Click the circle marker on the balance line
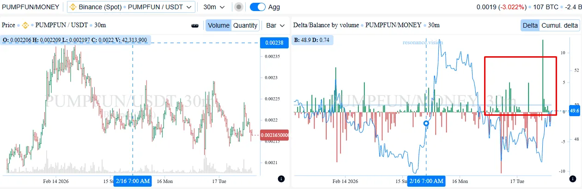Viewport: 582px width, 189px height. click(x=426, y=124)
